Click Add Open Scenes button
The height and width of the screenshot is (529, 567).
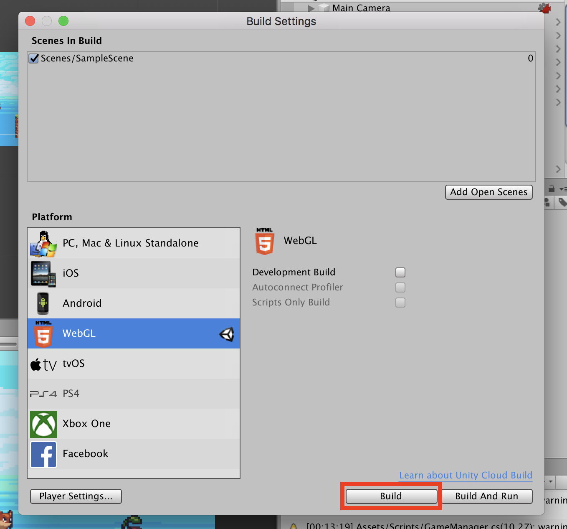(489, 192)
